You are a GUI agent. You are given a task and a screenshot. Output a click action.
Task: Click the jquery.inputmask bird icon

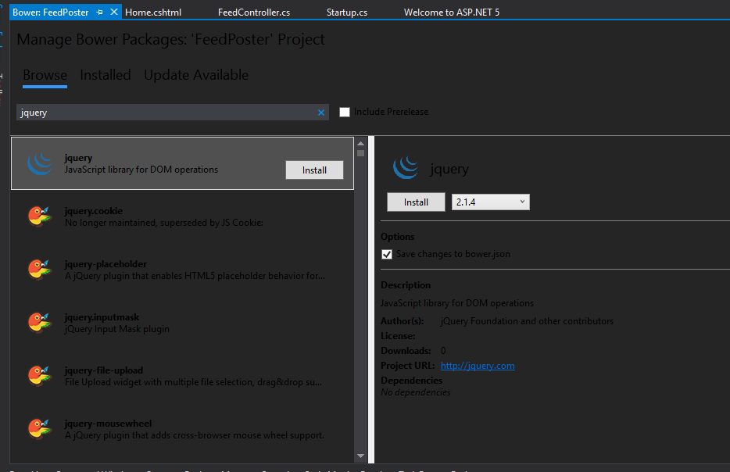point(39,323)
